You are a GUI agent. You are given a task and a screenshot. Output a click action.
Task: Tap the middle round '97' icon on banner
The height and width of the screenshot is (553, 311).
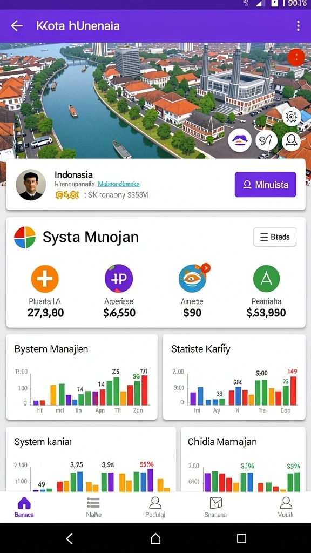(266, 140)
